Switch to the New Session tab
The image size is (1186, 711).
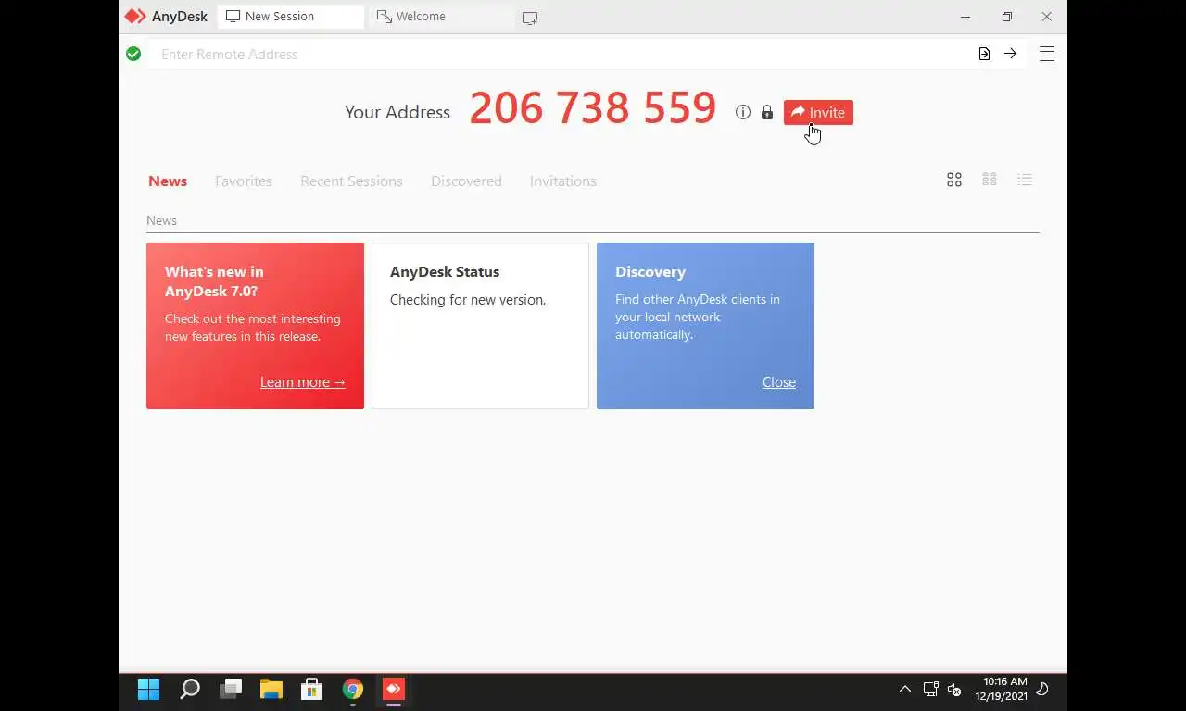click(x=290, y=17)
